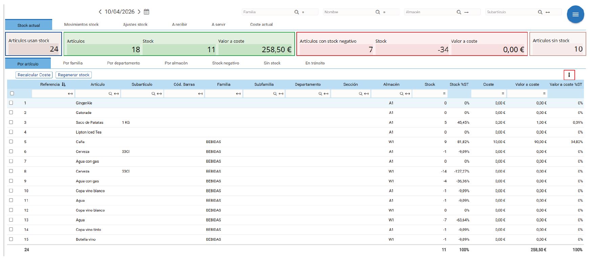Change the operator icon of the Referencia column filter

pyautogui.click(x=70, y=94)
